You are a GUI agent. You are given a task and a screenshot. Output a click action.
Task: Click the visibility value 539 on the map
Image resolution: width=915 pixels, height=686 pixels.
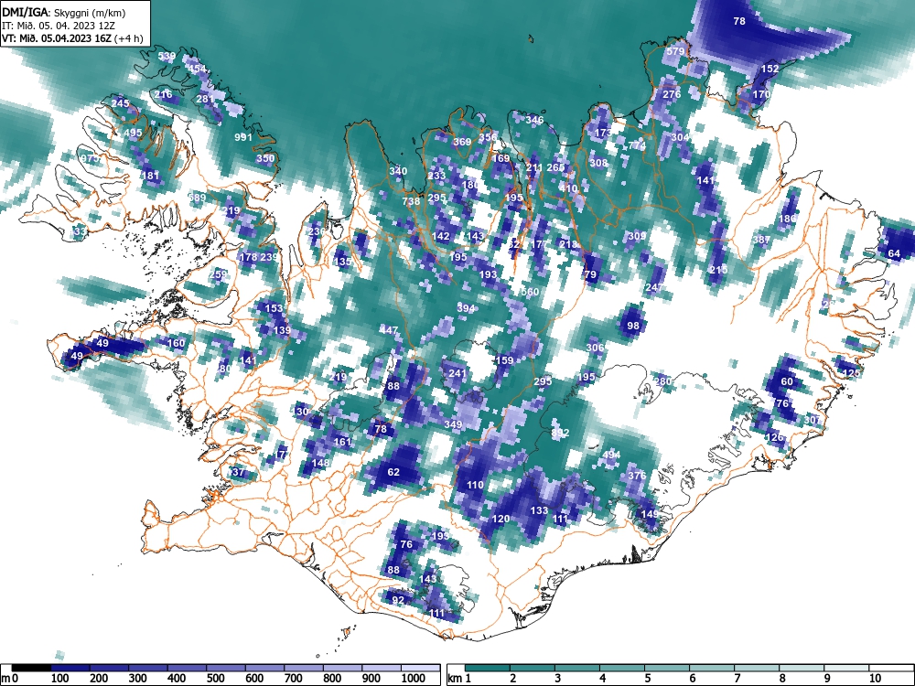(167, 57)
